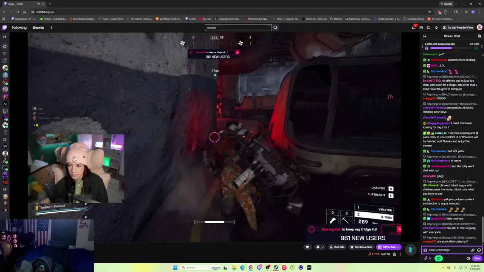
Task: Open Prime loot crown icon with 30 badge
Action: tap(414, 28)
